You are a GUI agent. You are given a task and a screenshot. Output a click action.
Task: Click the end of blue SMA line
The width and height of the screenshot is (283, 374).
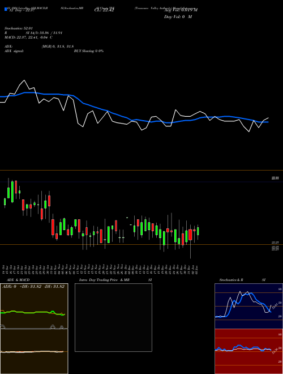(268, 122)
